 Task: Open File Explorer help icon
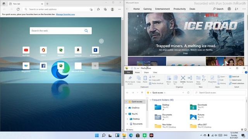point(246,72)
